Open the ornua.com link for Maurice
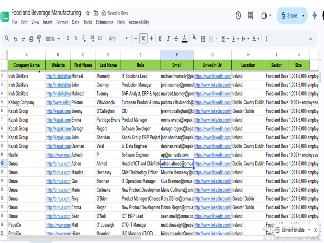 (x=58, y=172)
